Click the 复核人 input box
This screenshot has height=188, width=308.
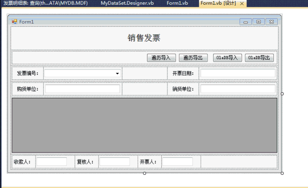pos(115,162)
